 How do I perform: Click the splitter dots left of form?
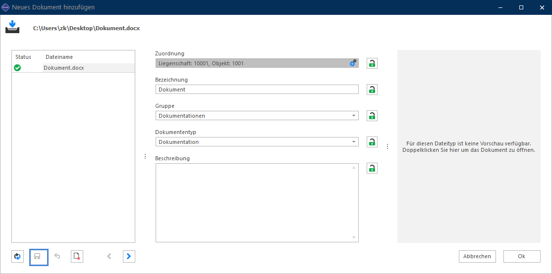click(145, 156)
